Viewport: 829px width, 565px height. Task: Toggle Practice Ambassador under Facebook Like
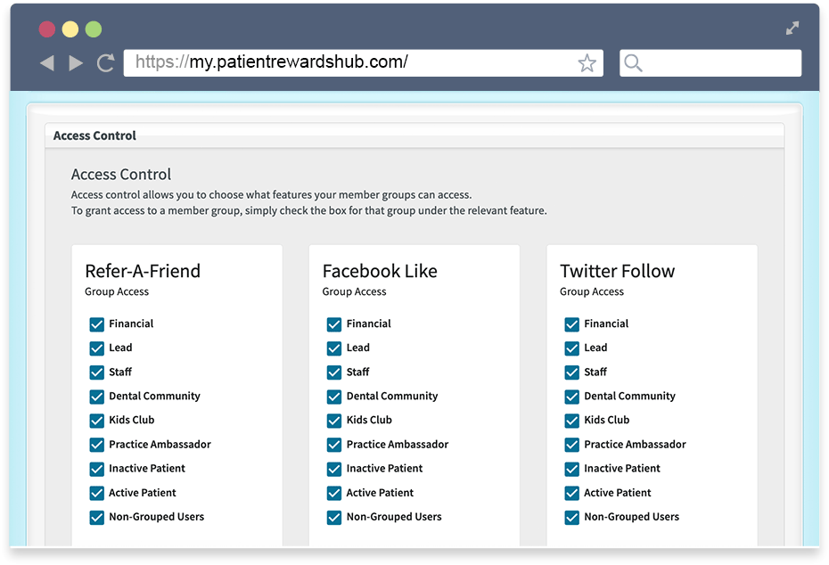coord(334,445)
